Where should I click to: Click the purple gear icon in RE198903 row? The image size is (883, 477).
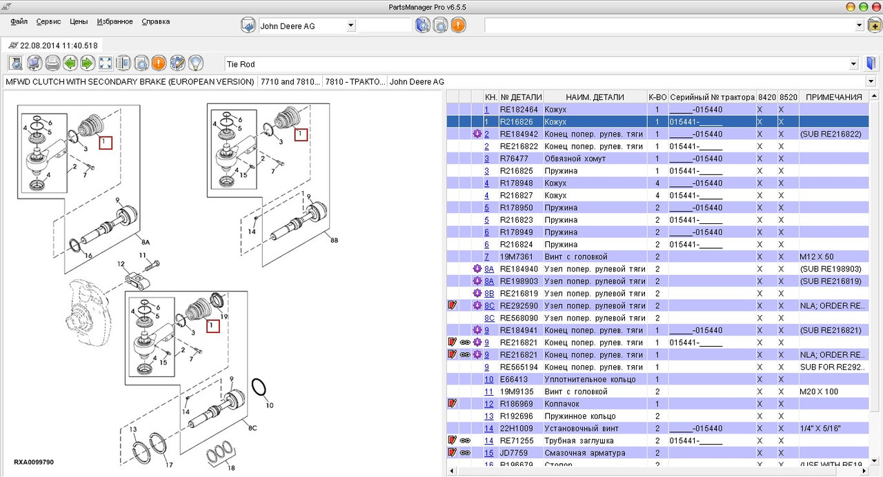(477, 281)
